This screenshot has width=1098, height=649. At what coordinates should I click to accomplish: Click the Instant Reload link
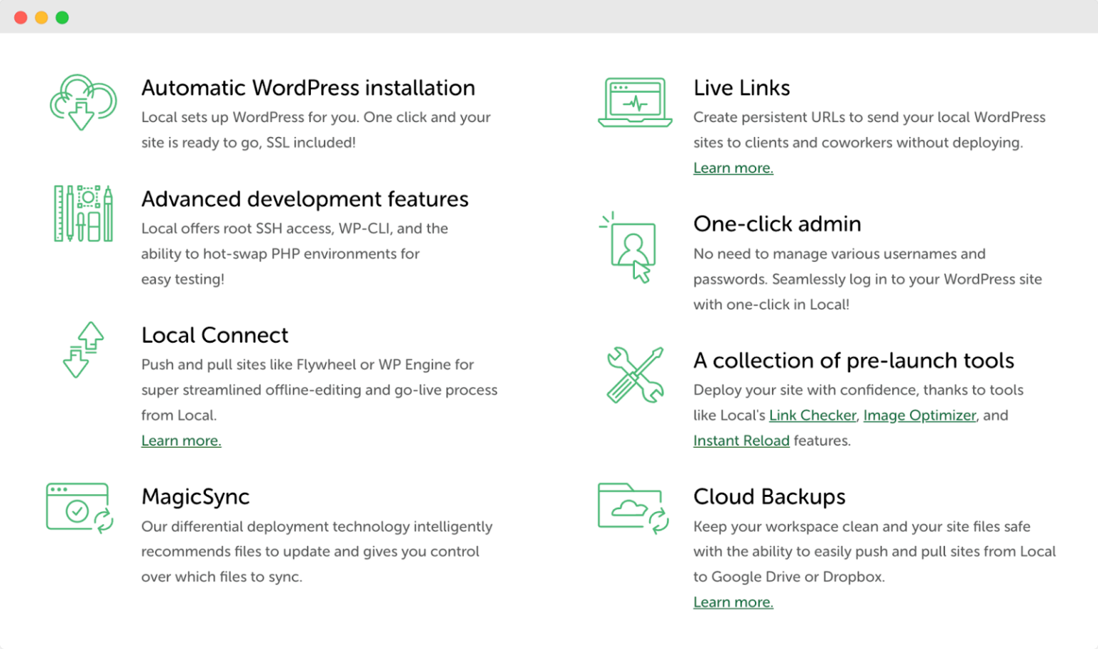[741, 441]
